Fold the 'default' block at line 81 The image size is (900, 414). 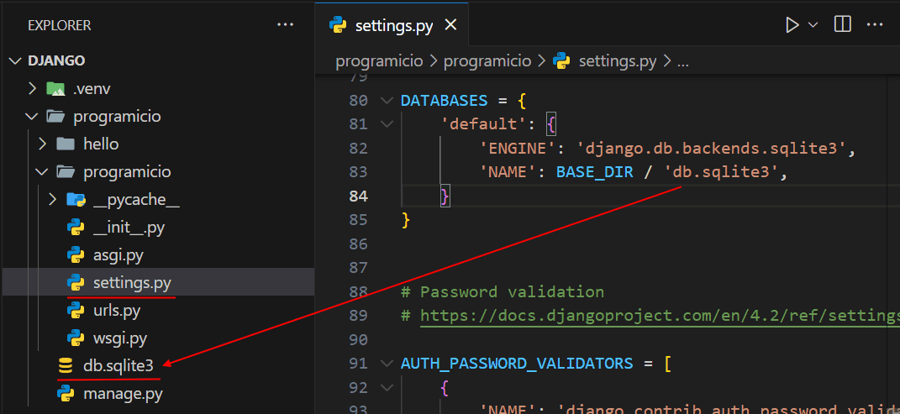pyautogui.click(x=387, y=124)
